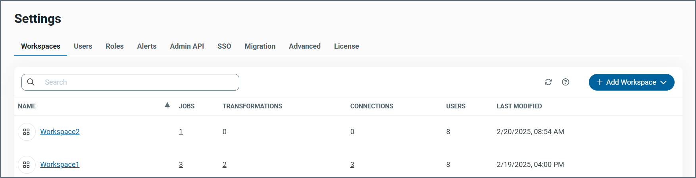Open the help question mark icon
This screenshot has width=696, height=178.
click(x=565, y=82)
